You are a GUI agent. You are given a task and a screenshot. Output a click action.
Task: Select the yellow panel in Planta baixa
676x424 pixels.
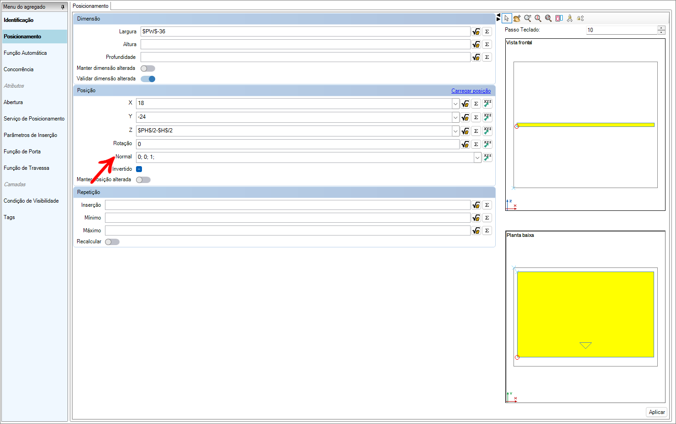[x=585, y=314]
